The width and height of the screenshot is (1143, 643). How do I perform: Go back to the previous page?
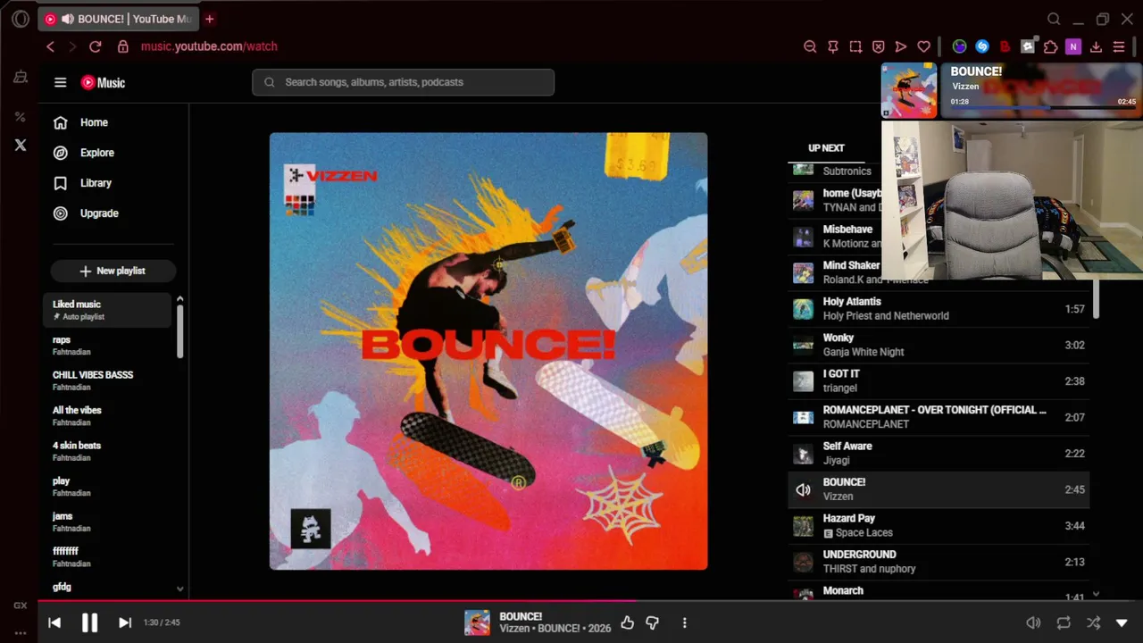(x=50, y=46)
